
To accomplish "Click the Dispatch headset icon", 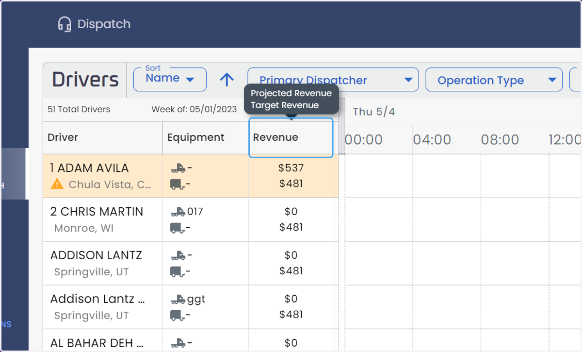I will [x=65, y=24].
